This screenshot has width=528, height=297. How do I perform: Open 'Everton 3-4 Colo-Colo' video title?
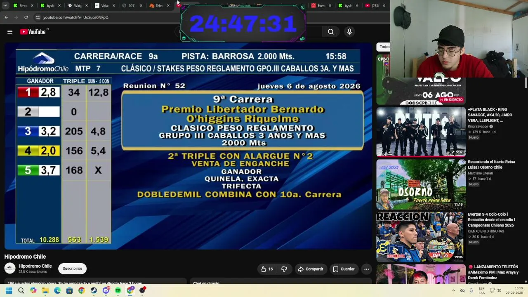pyautogui.click(x=491, y=220)
